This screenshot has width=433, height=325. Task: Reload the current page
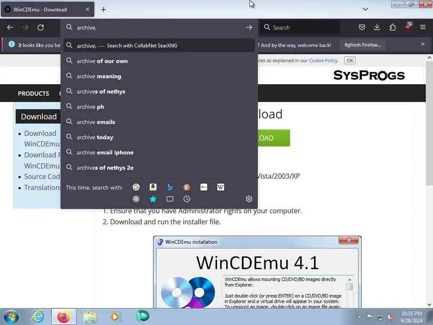pos(41,28)
